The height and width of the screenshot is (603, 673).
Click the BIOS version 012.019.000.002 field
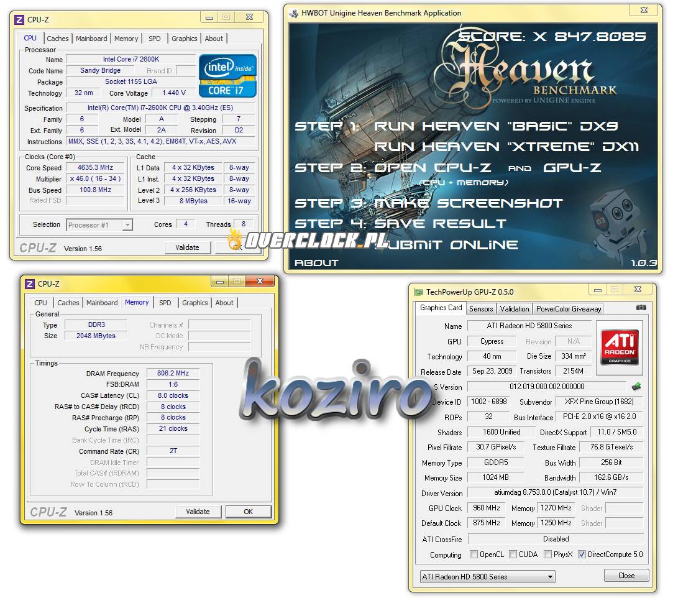(x=546, y=387)
